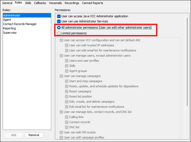Image resolution: width=191 pixels, height=142 pixels.
Task: Go to the Callbacks tab
Action: (x=40, y=3)
